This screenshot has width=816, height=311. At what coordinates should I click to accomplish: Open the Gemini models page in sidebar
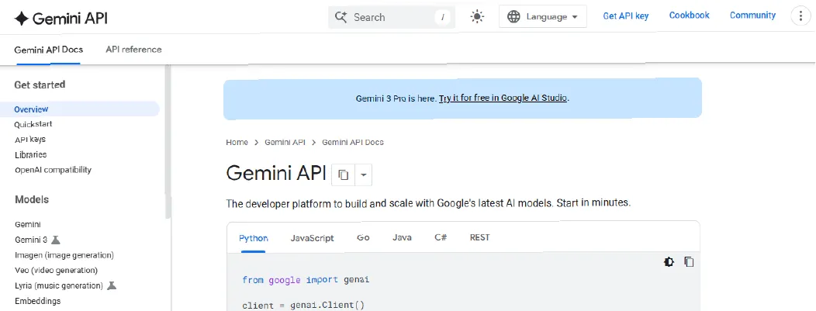[x=28, y=225]
